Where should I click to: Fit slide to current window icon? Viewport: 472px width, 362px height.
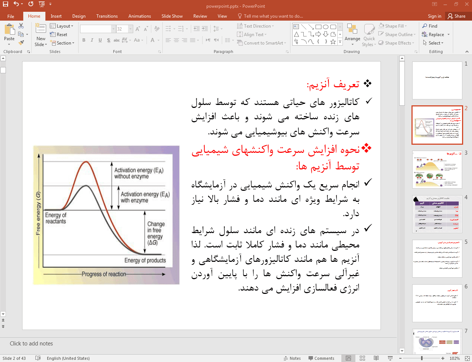[x=467, y=358]
